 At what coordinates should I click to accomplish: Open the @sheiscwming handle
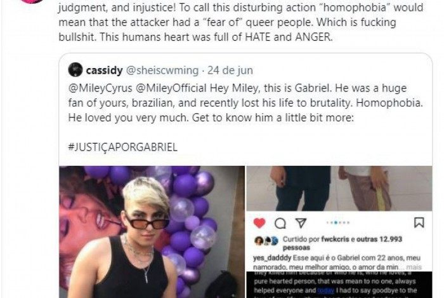click(x=162, y=71)
